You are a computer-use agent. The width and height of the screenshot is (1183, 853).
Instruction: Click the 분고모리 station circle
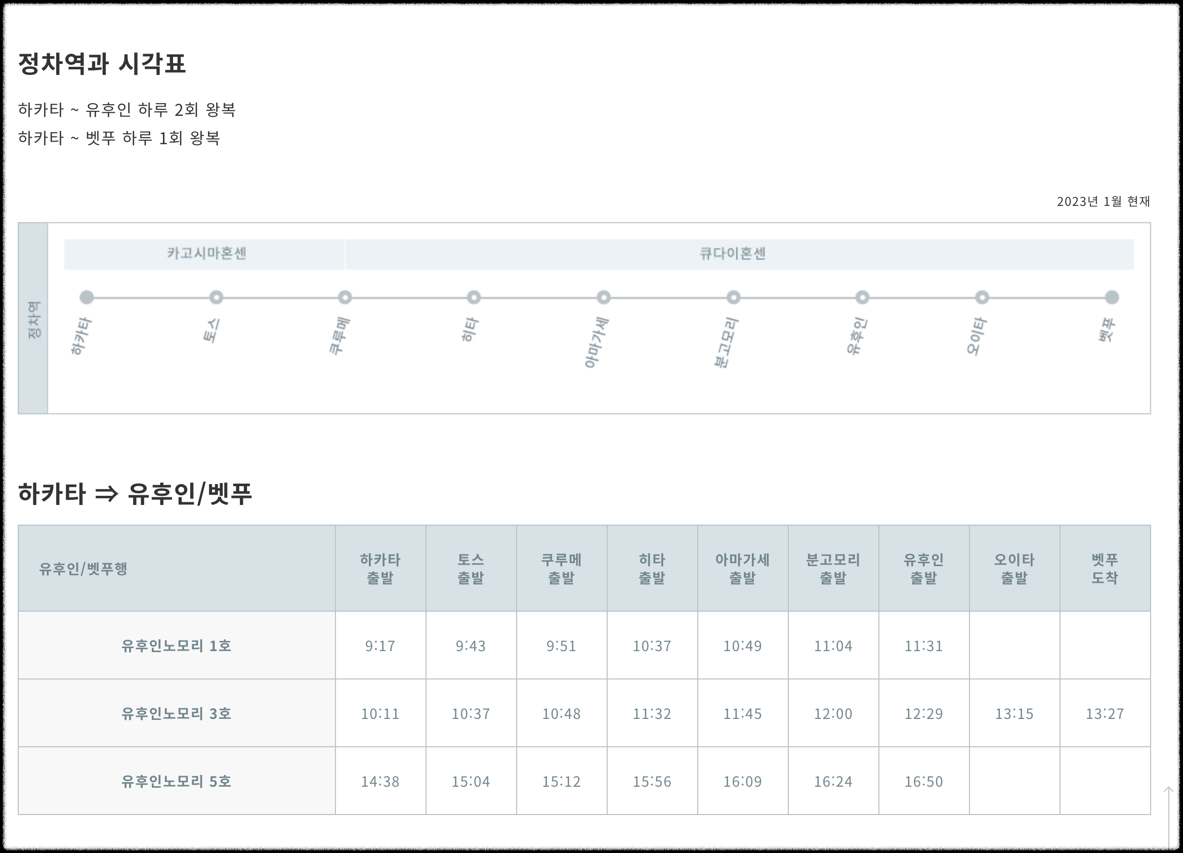tap(733, 297)
